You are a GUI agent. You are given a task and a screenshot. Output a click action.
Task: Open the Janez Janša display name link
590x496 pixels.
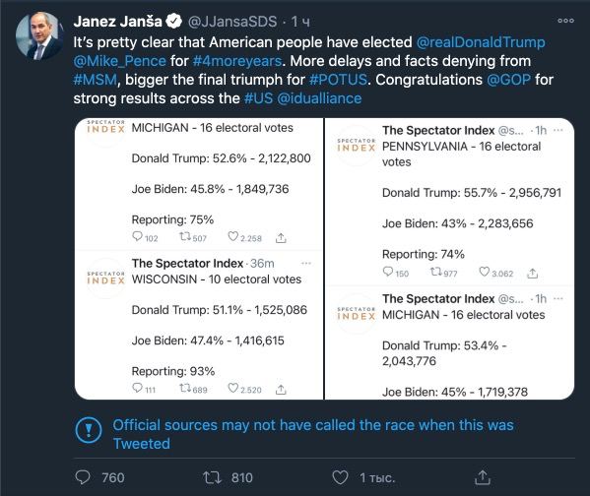tap(118, 22)
